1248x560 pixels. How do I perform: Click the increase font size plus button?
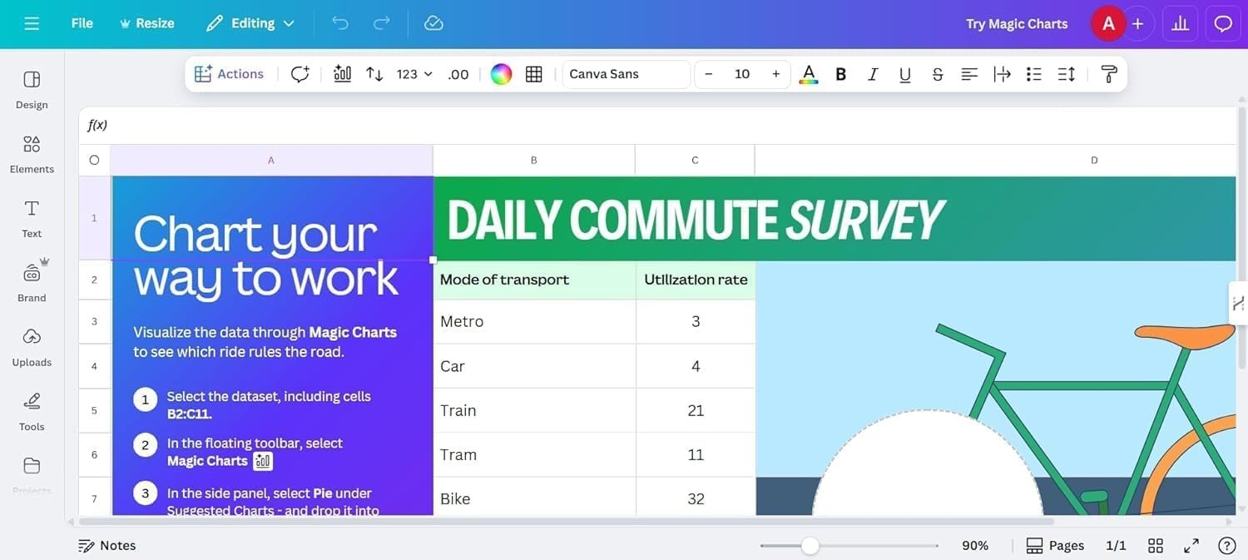pos(775,74)
